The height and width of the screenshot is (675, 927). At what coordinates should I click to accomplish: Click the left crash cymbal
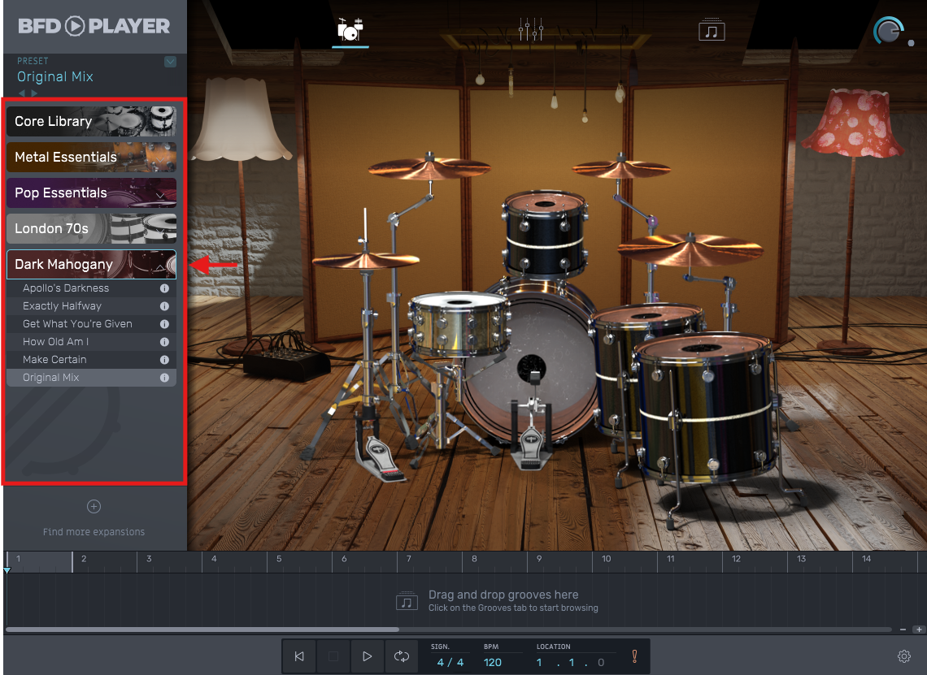pyautogui.click(x=429, y=167)
